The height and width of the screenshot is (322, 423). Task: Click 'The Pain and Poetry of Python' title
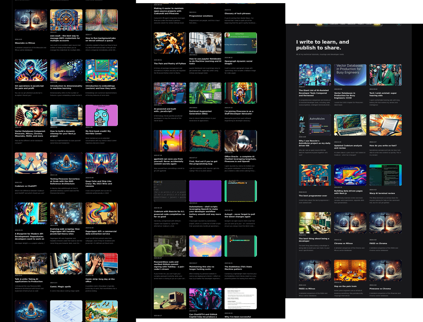click(x=170, y=63)
